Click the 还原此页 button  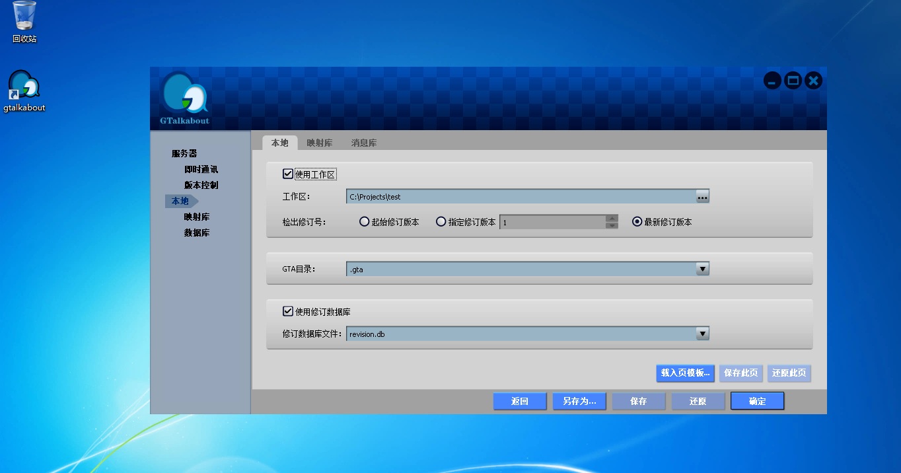point(789,373)
